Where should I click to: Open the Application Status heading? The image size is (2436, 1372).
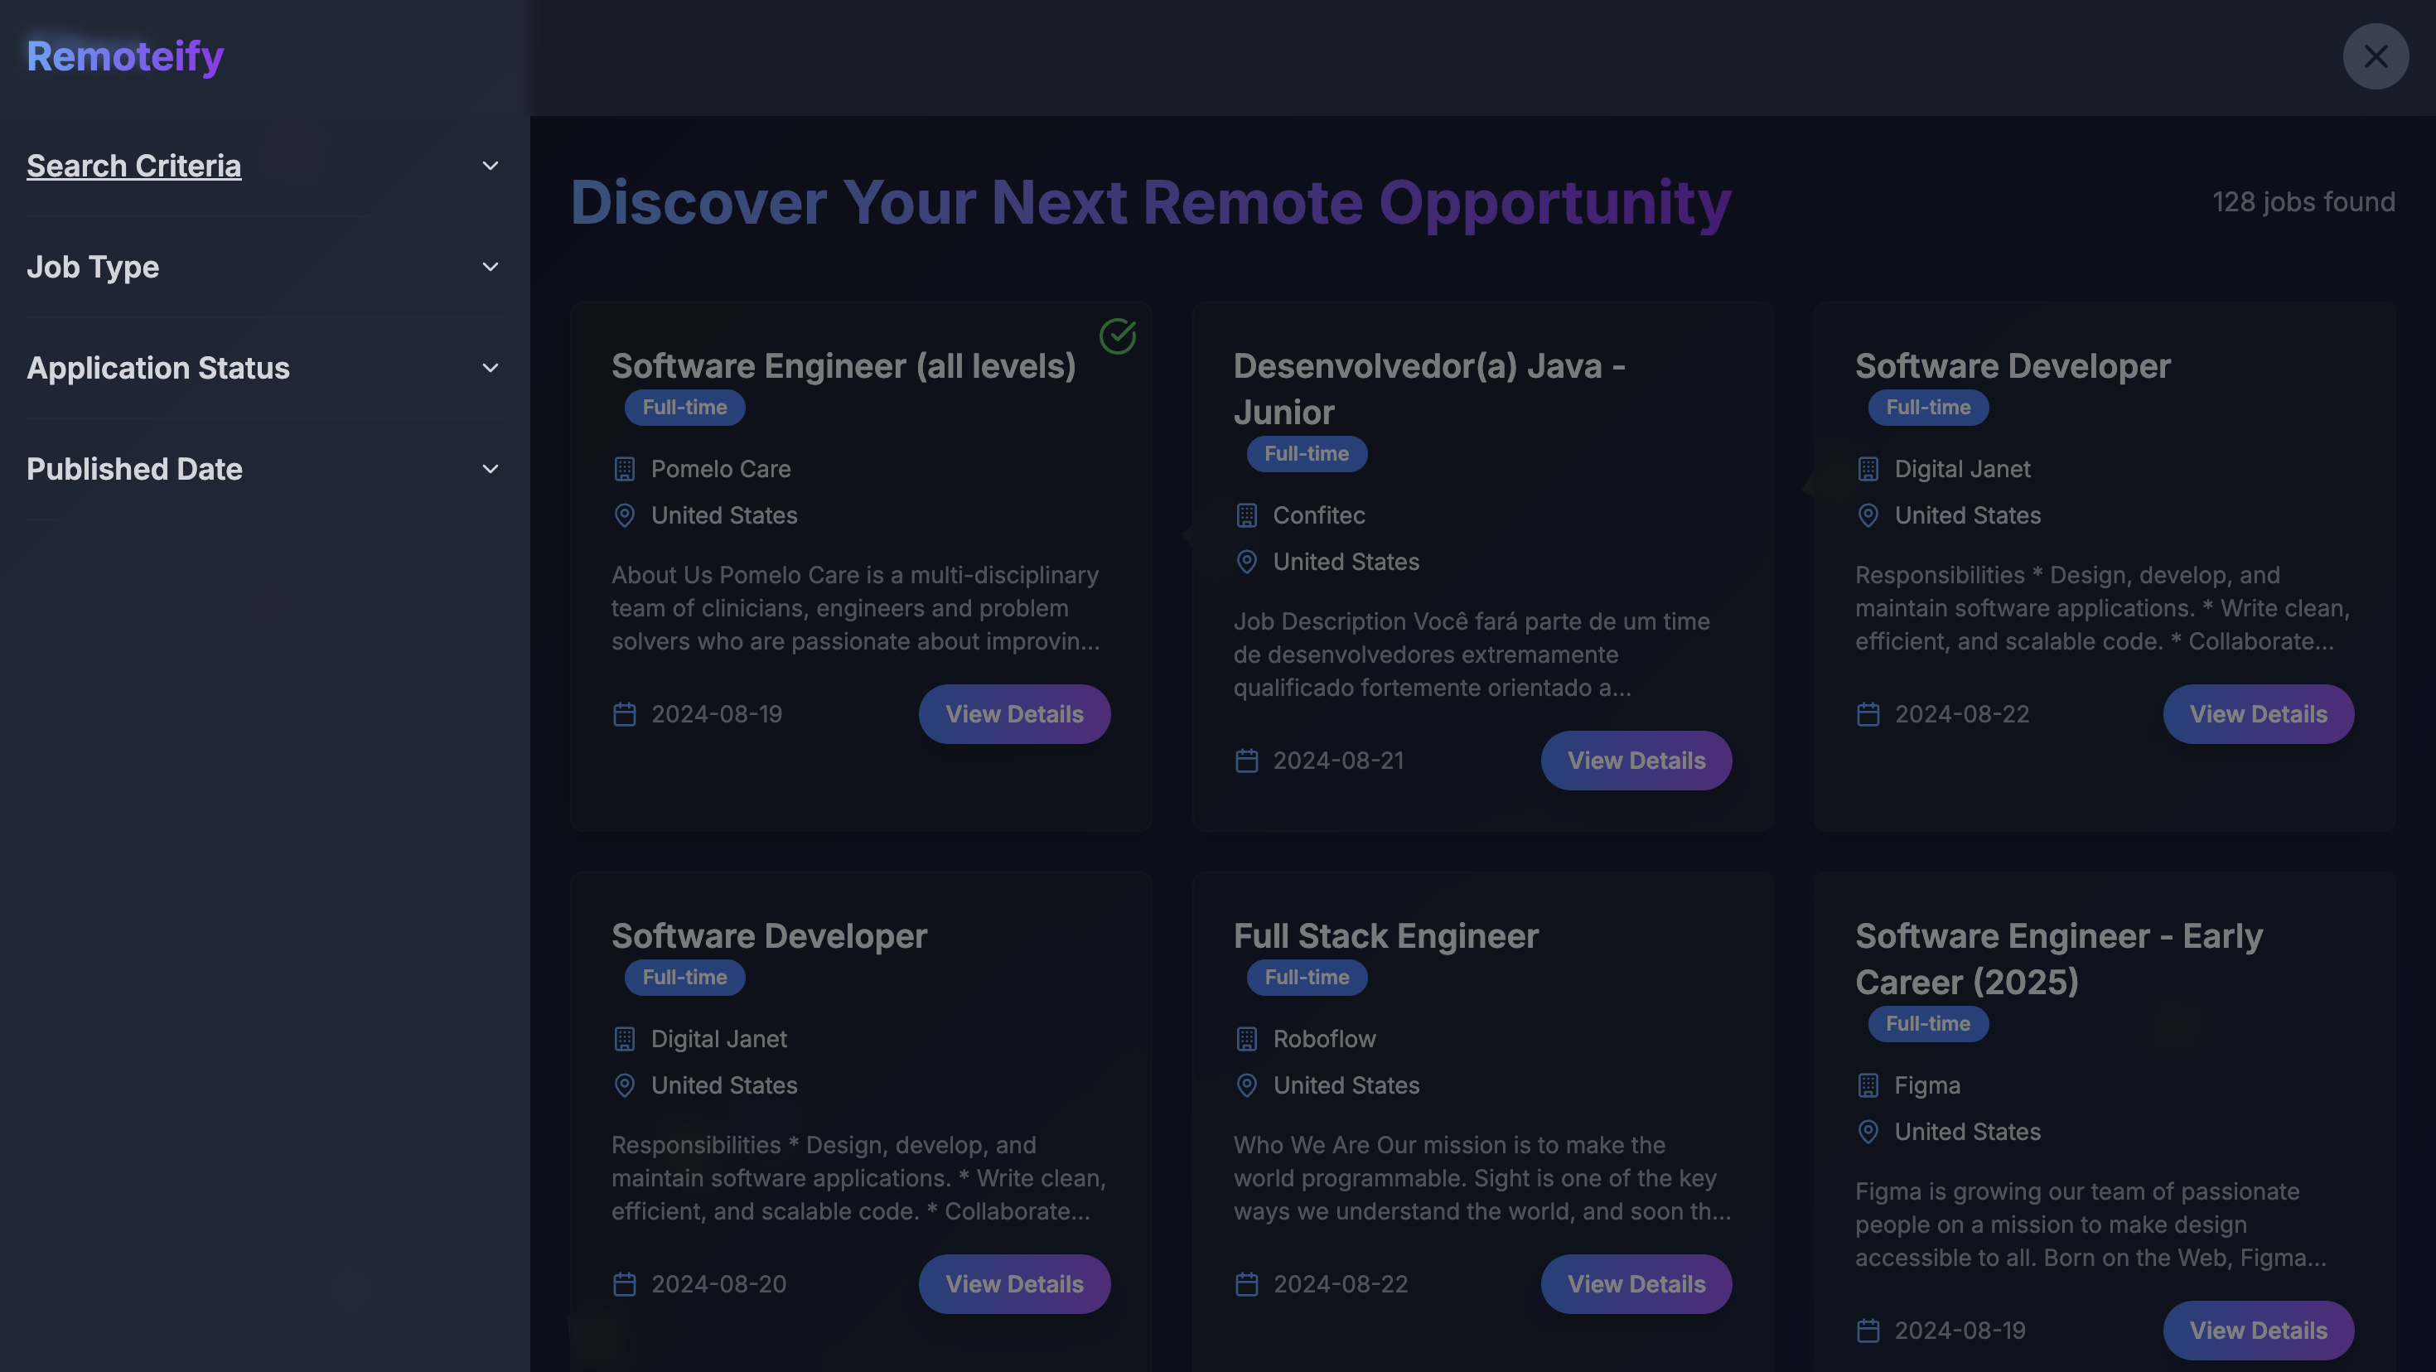coord(158,368)
